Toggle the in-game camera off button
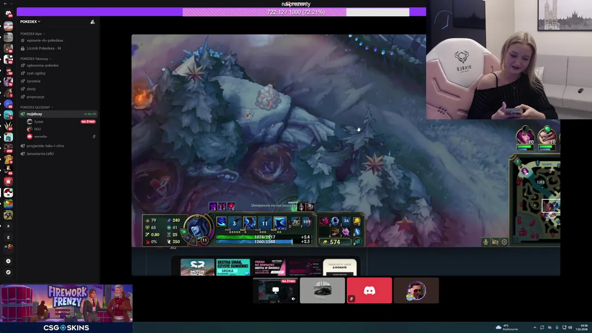Image resolution: width=592 pixels, height=333 pixels. 495,242
